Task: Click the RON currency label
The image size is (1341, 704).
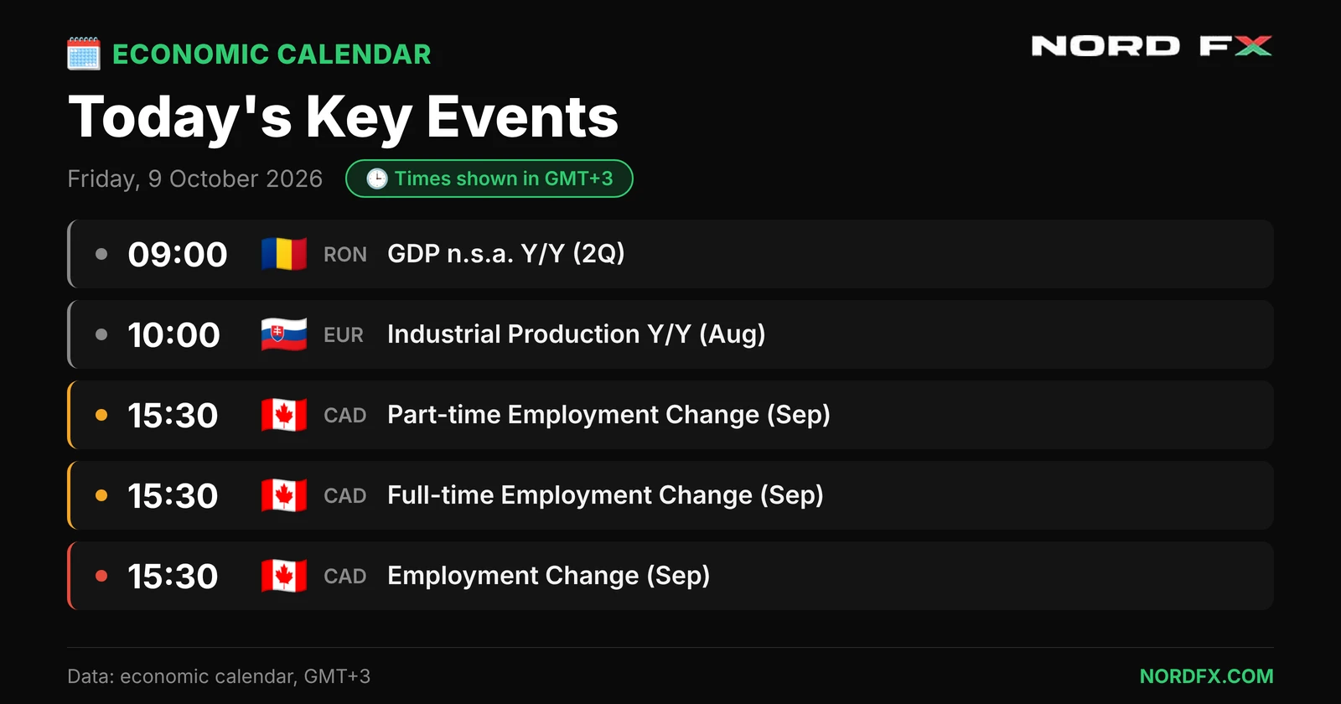Action: click(345, 255)
